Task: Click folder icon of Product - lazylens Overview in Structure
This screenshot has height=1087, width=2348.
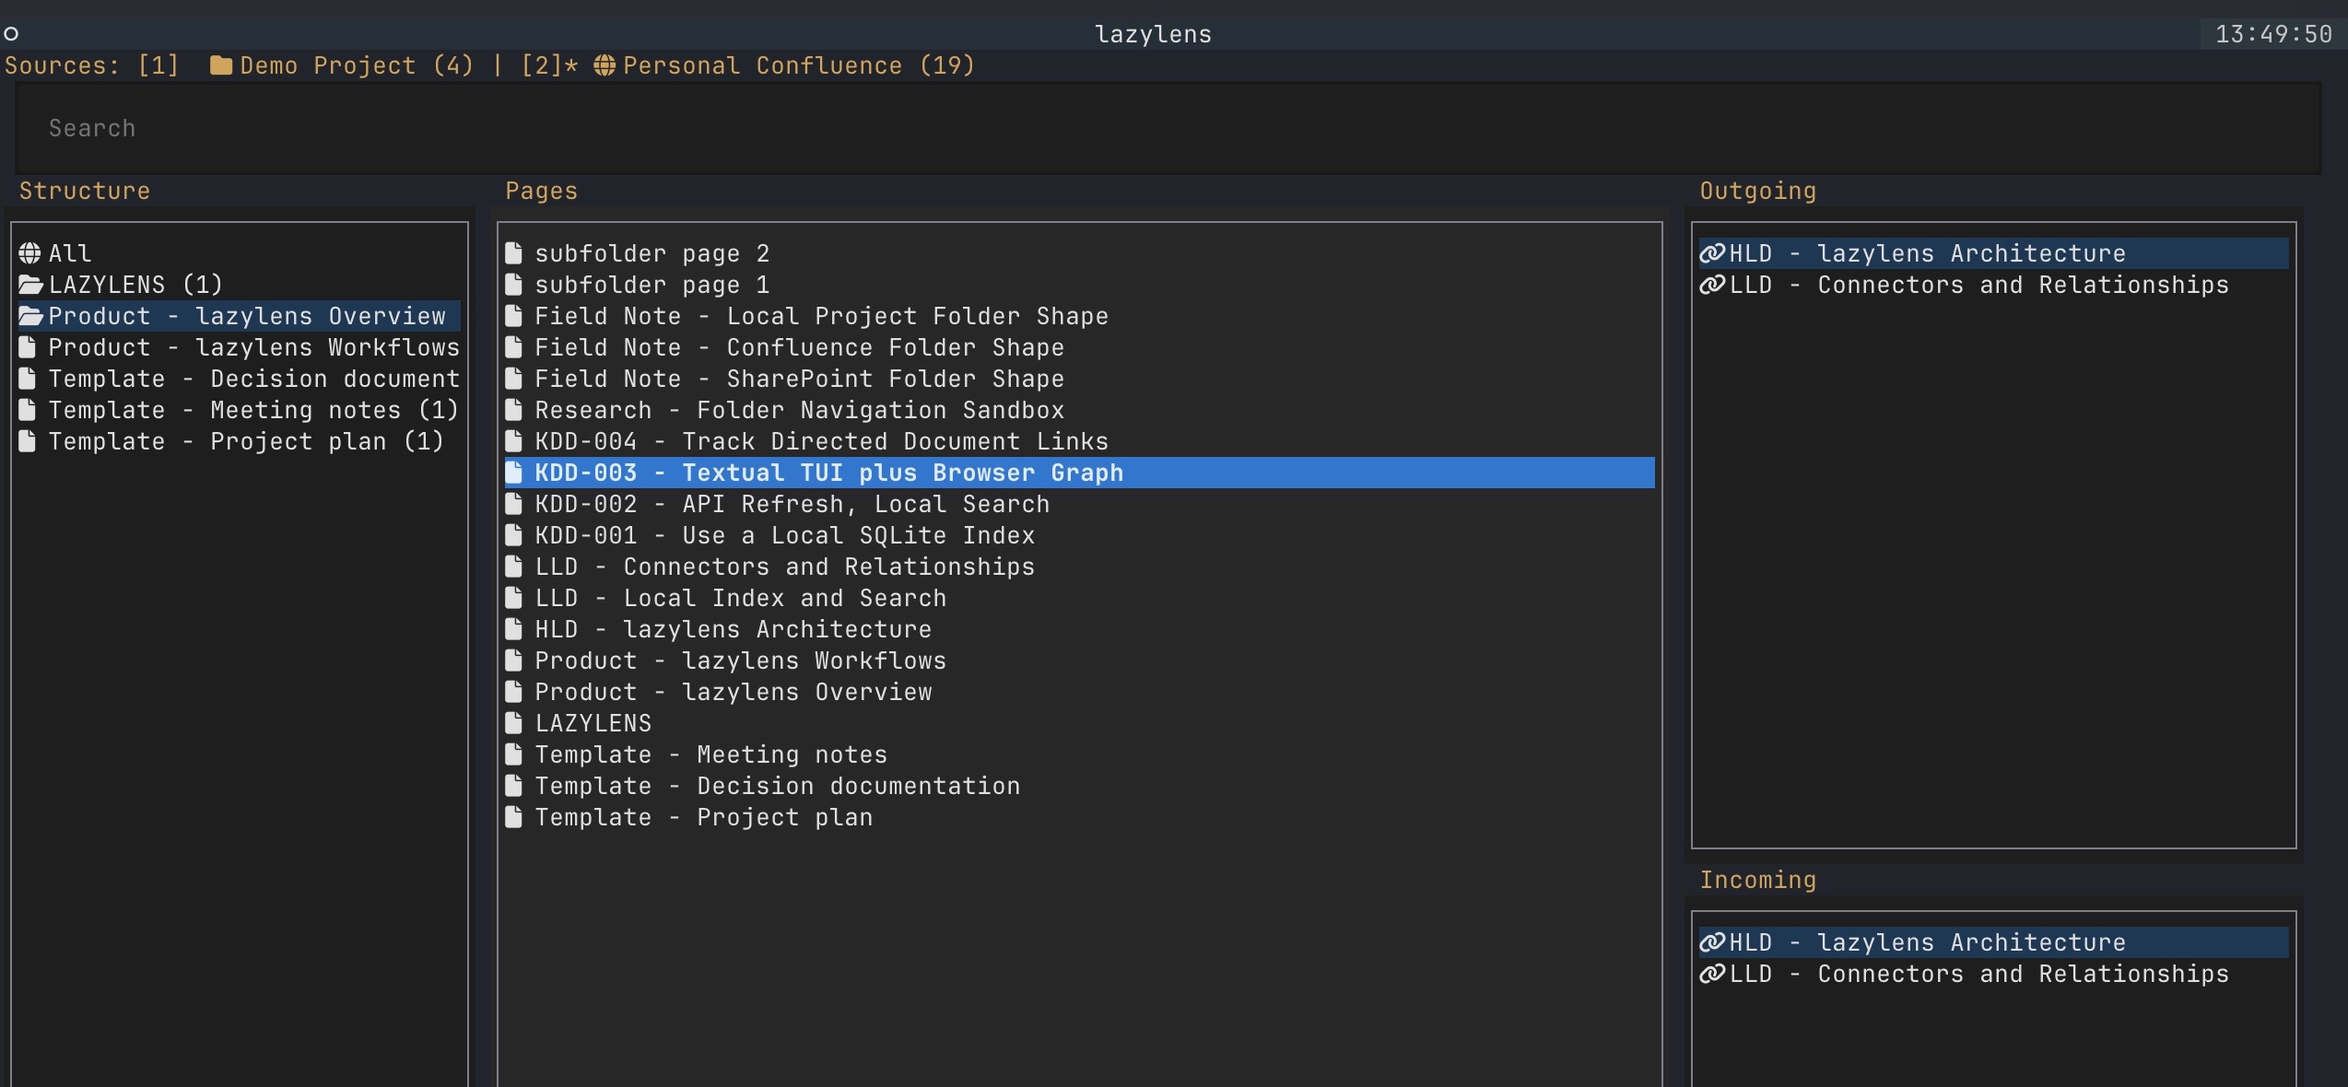Action: tap(30, 316)
